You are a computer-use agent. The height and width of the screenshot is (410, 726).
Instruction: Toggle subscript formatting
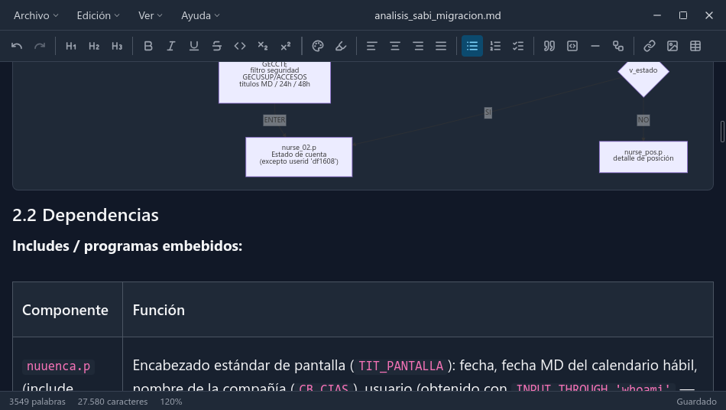coord(263,46)
